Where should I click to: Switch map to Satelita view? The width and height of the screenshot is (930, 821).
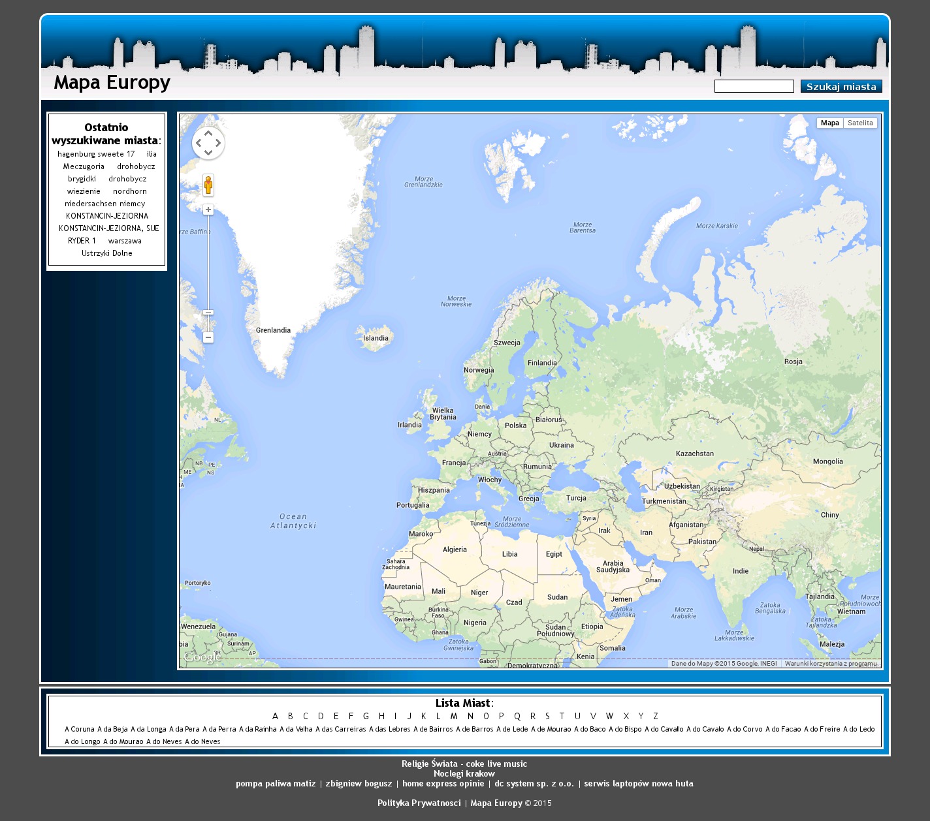pos(860,123)
